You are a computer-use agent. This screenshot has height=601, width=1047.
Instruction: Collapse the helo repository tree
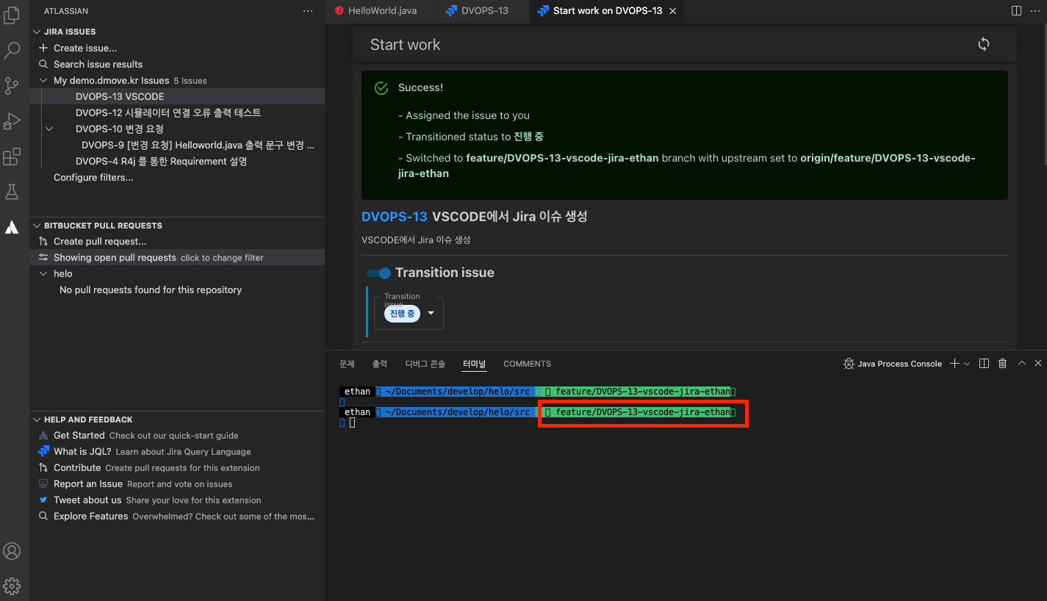43,273
